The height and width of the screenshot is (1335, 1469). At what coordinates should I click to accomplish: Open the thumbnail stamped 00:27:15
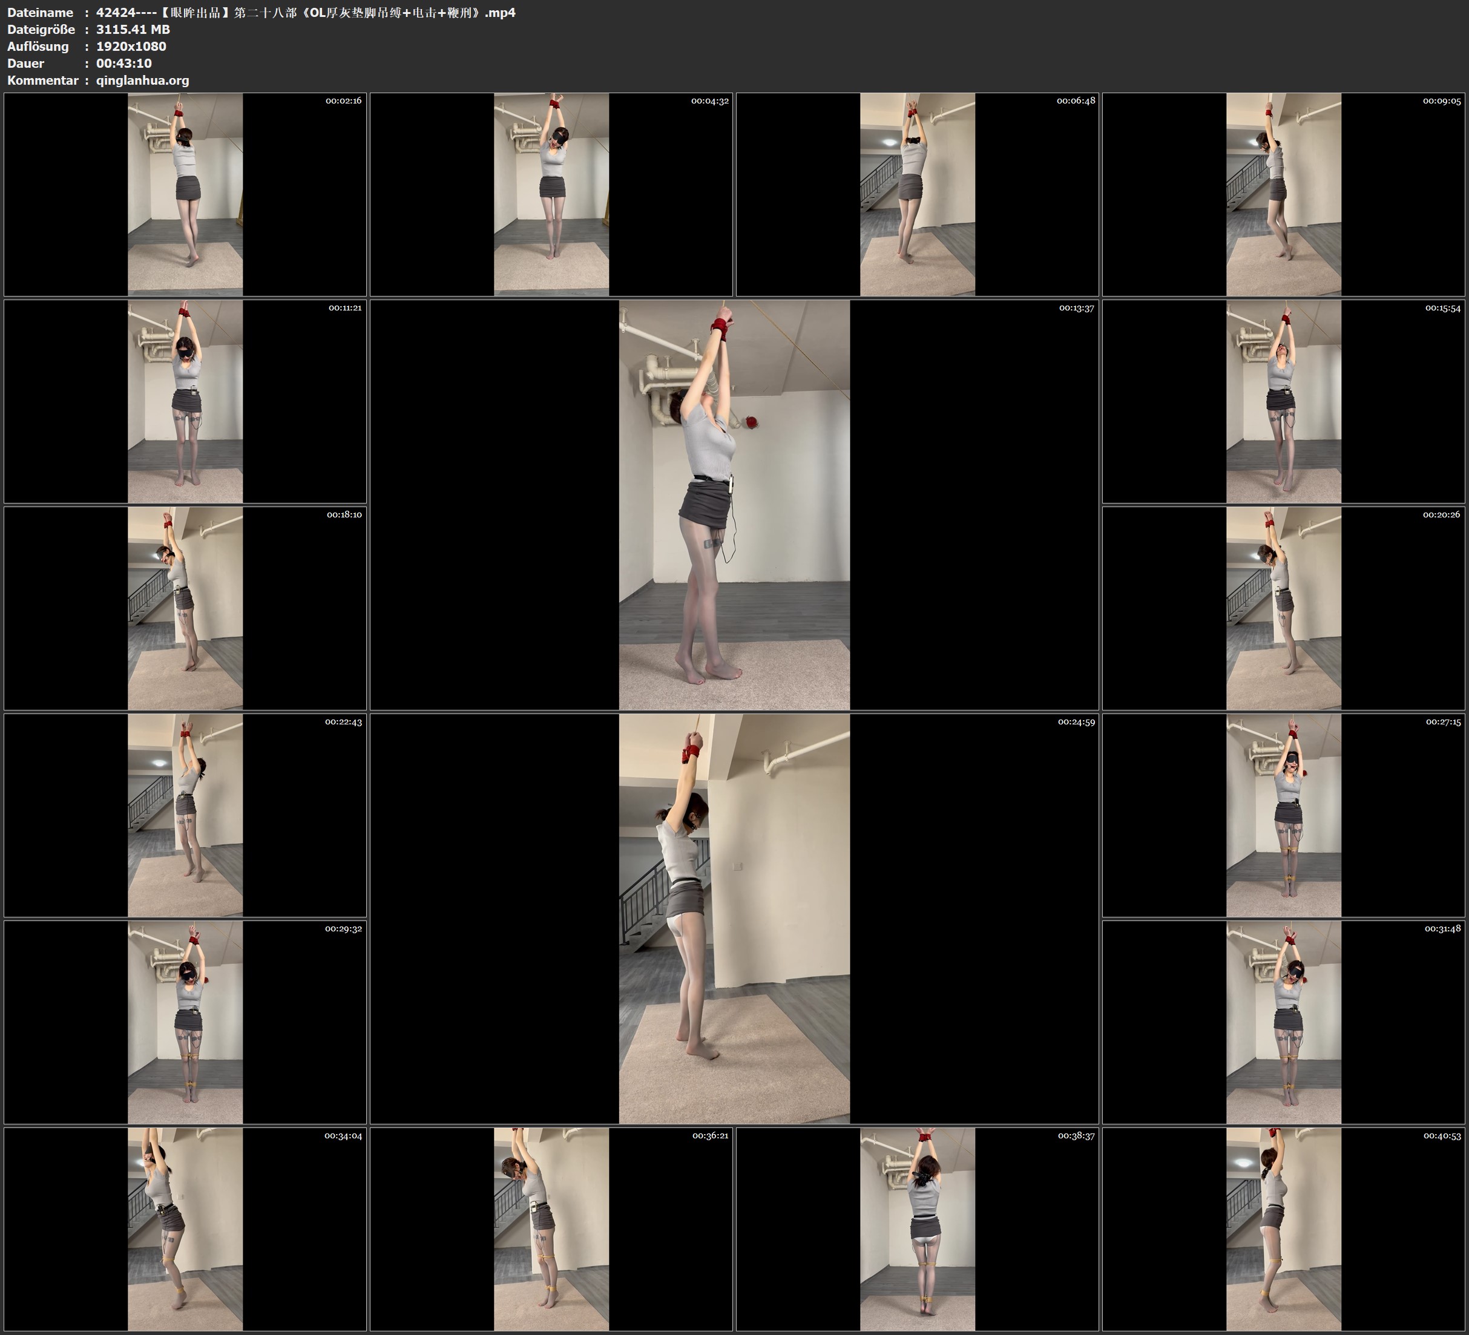coord(1283,815)
